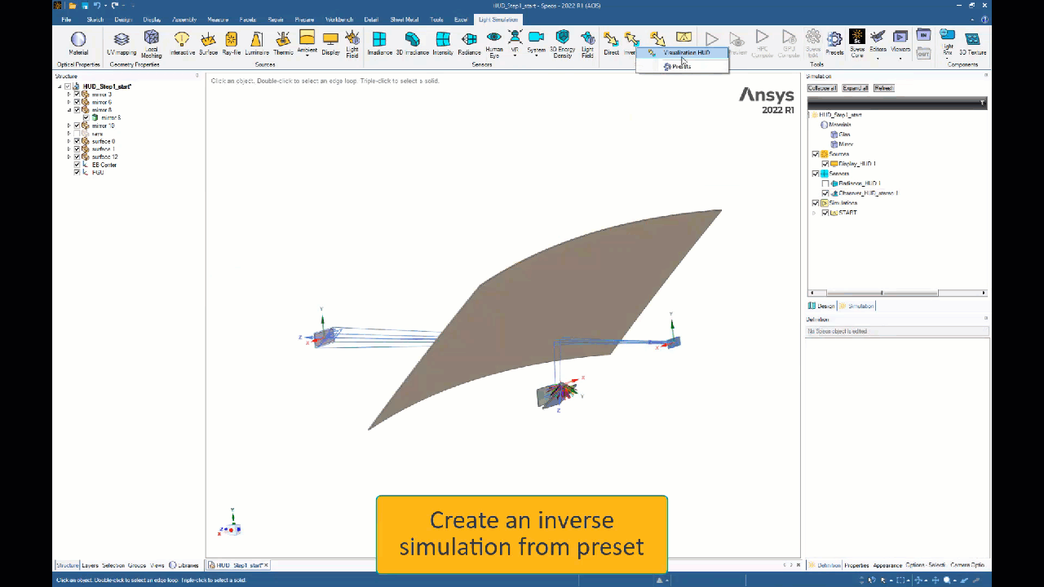Collapse the mirror 8 tree node
Viewport: 1044px width, 587px height.
coord(69,110)
